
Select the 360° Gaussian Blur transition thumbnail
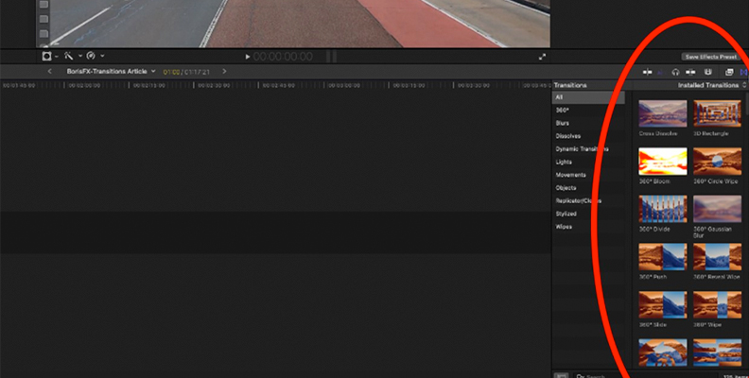tap(717, 209)
